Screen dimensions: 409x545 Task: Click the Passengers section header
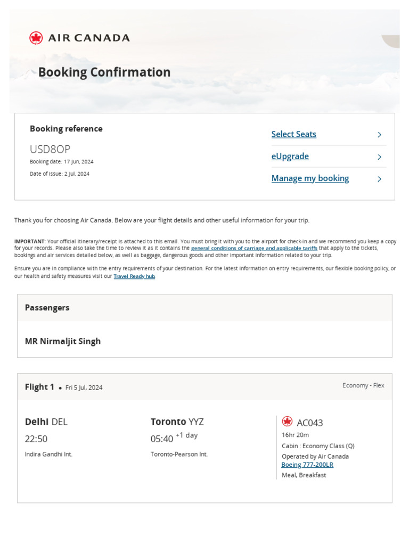(x=47, y=308)
